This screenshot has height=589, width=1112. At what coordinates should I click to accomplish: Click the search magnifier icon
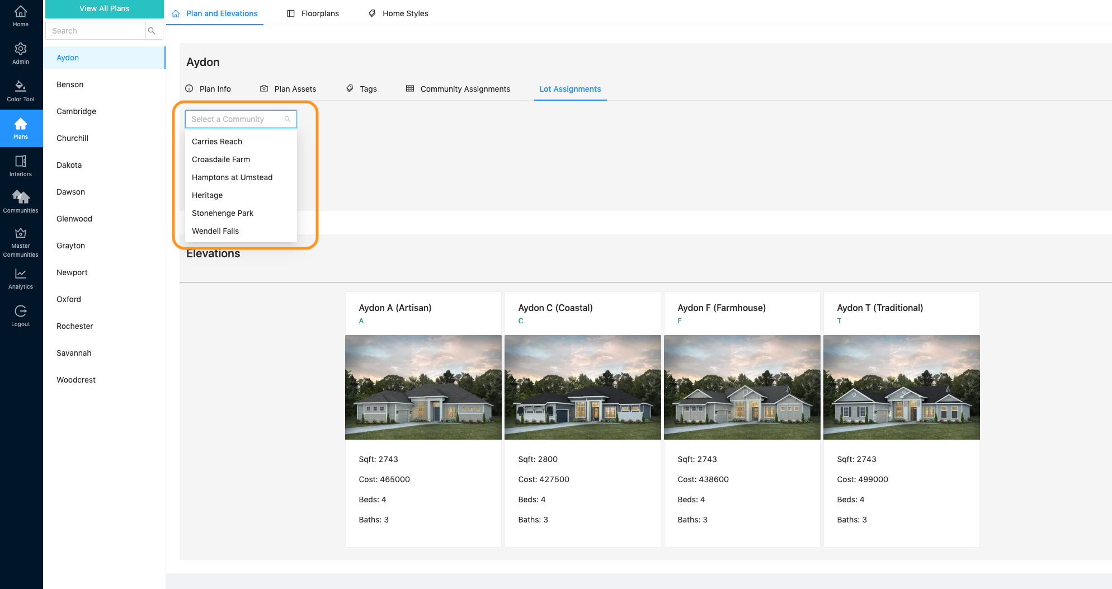pos(153,31)
